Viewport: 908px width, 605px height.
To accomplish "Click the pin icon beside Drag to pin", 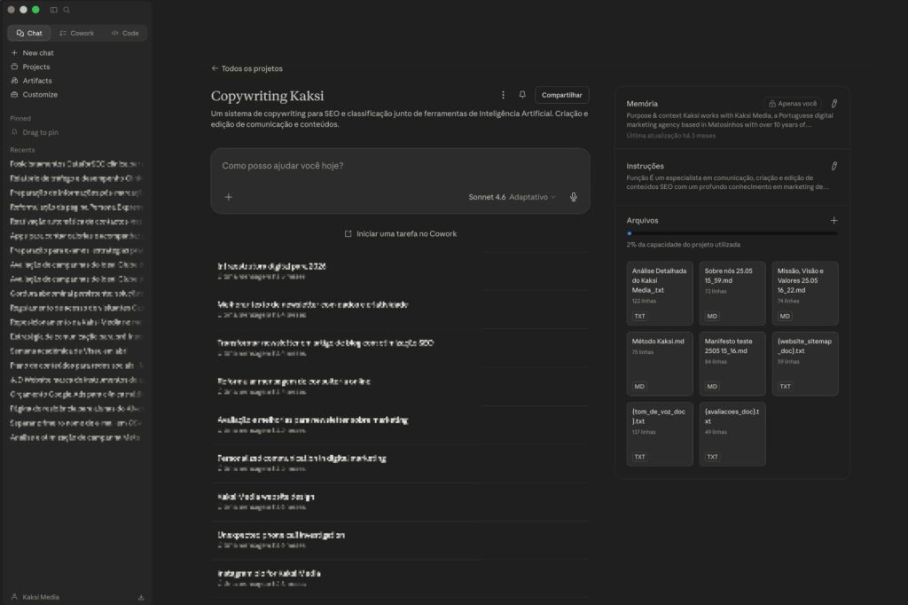I will click(x=14, y=132).
